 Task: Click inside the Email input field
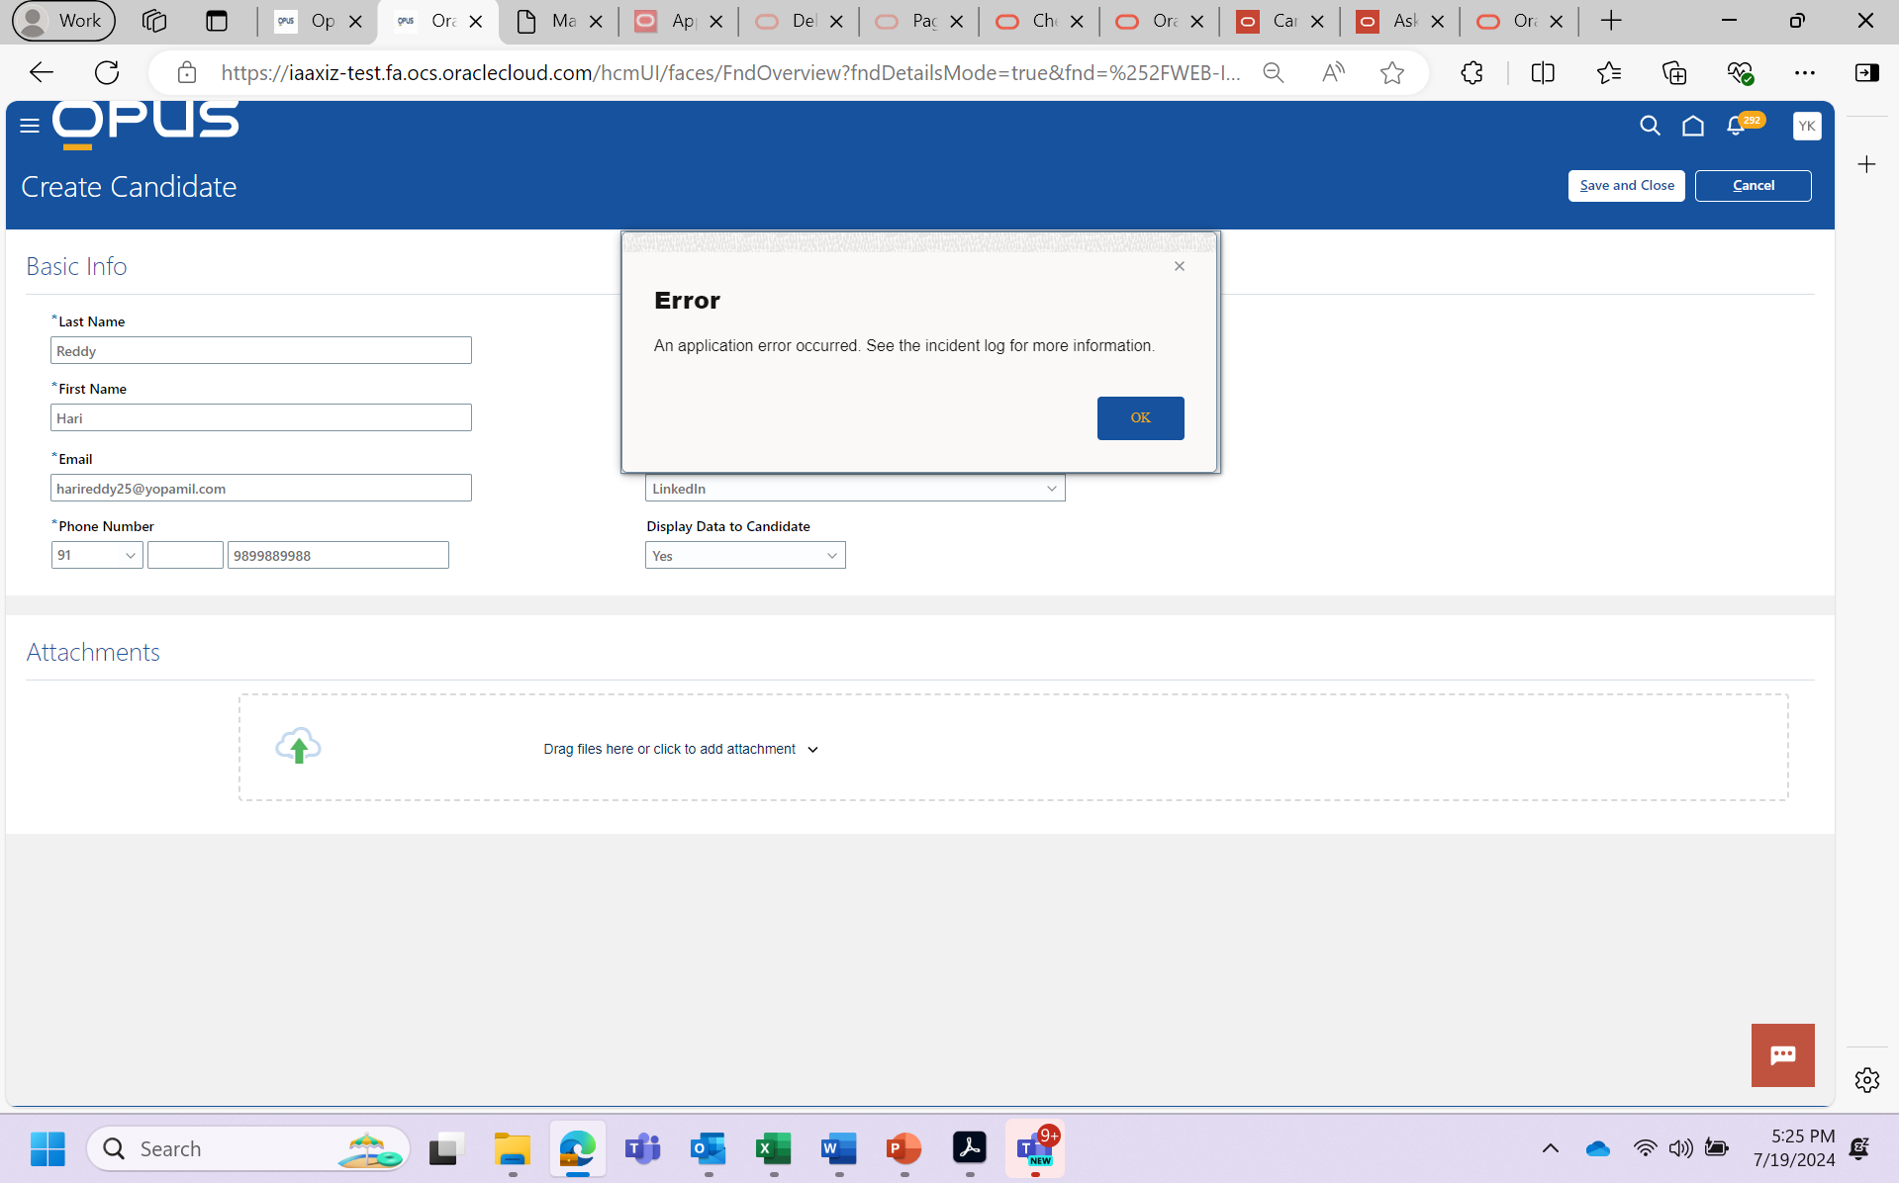point(260,488)
